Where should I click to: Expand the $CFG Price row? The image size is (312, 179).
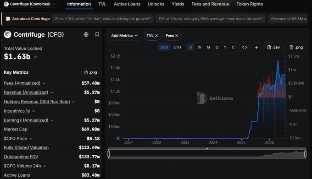[x=31, y=139]
